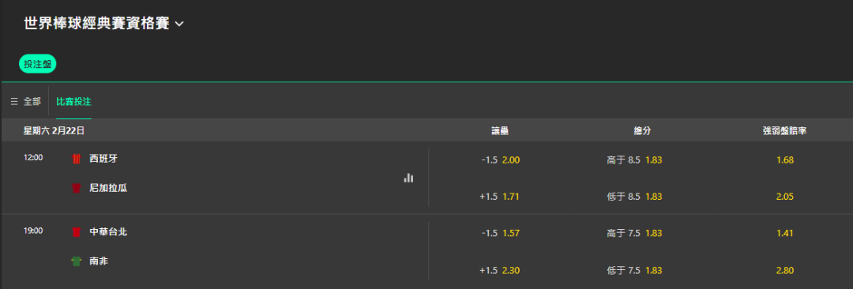Pick 西班牙 -1.5 handicap at 2.00
This screenshot has height=289, width=853.
pyautogui.click(x=501, y=160)
